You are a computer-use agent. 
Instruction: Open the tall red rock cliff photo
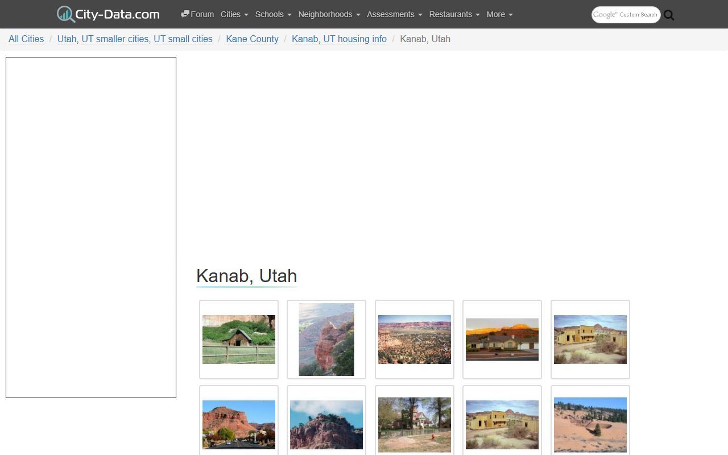326,340
